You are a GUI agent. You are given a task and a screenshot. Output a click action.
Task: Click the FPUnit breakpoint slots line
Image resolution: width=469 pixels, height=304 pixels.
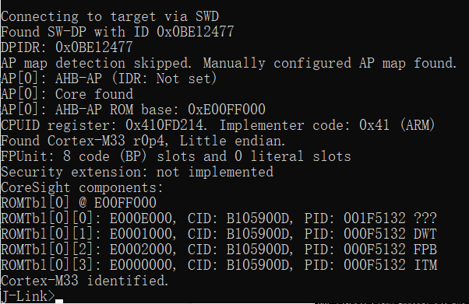(x=176, y=156)
